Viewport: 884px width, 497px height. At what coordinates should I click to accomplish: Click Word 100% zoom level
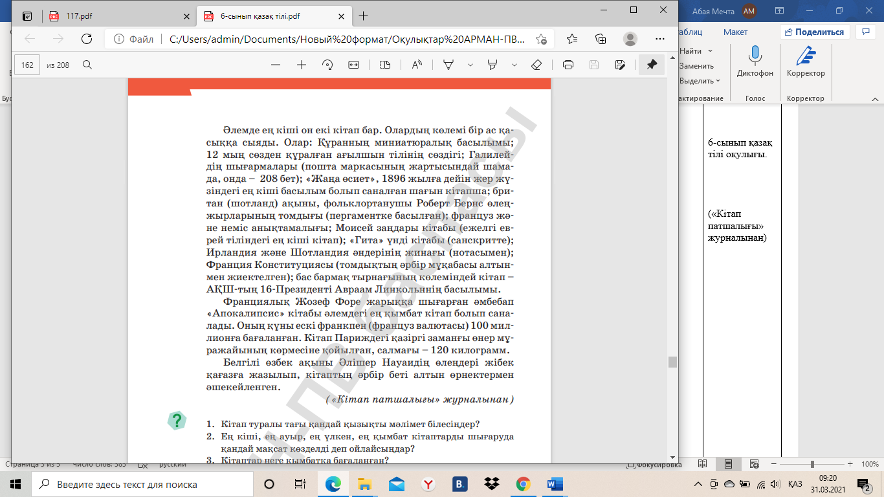pyautogui.click(x=870, y=464)
